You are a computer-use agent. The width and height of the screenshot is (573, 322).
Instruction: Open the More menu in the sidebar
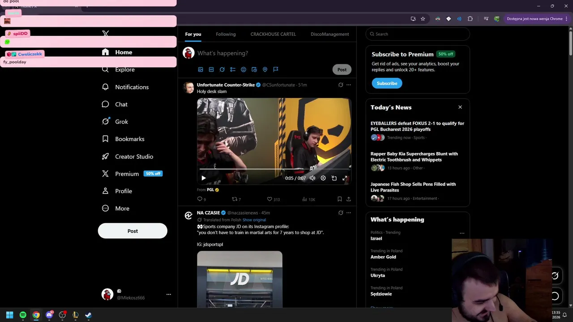click(115, 208)
